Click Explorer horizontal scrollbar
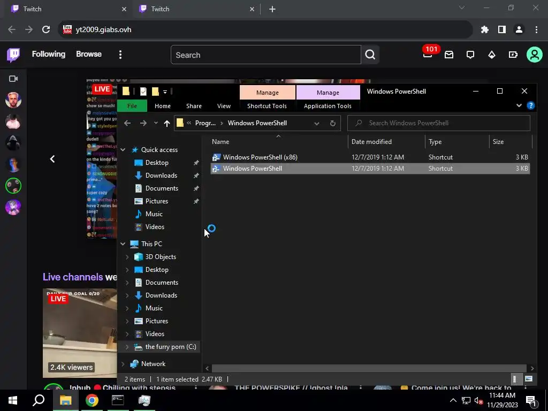 pyautogui.click(x=369, y=368)
